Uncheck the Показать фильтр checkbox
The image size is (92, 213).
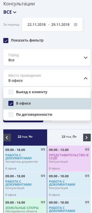pos(6,41)
